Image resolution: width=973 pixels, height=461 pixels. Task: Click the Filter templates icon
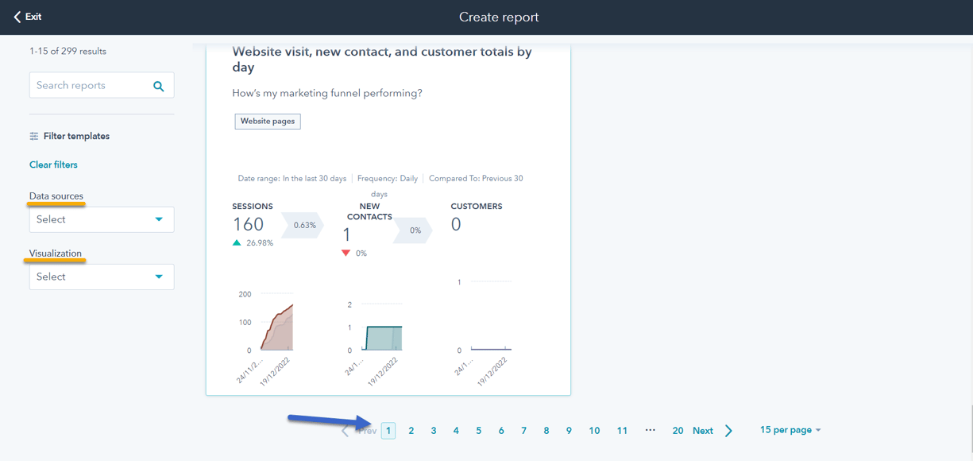(x=34, y=136)
